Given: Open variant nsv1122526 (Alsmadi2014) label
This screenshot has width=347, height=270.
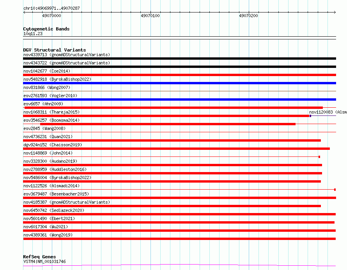Looking at the screenshot, I should click(x=51, y=186).
